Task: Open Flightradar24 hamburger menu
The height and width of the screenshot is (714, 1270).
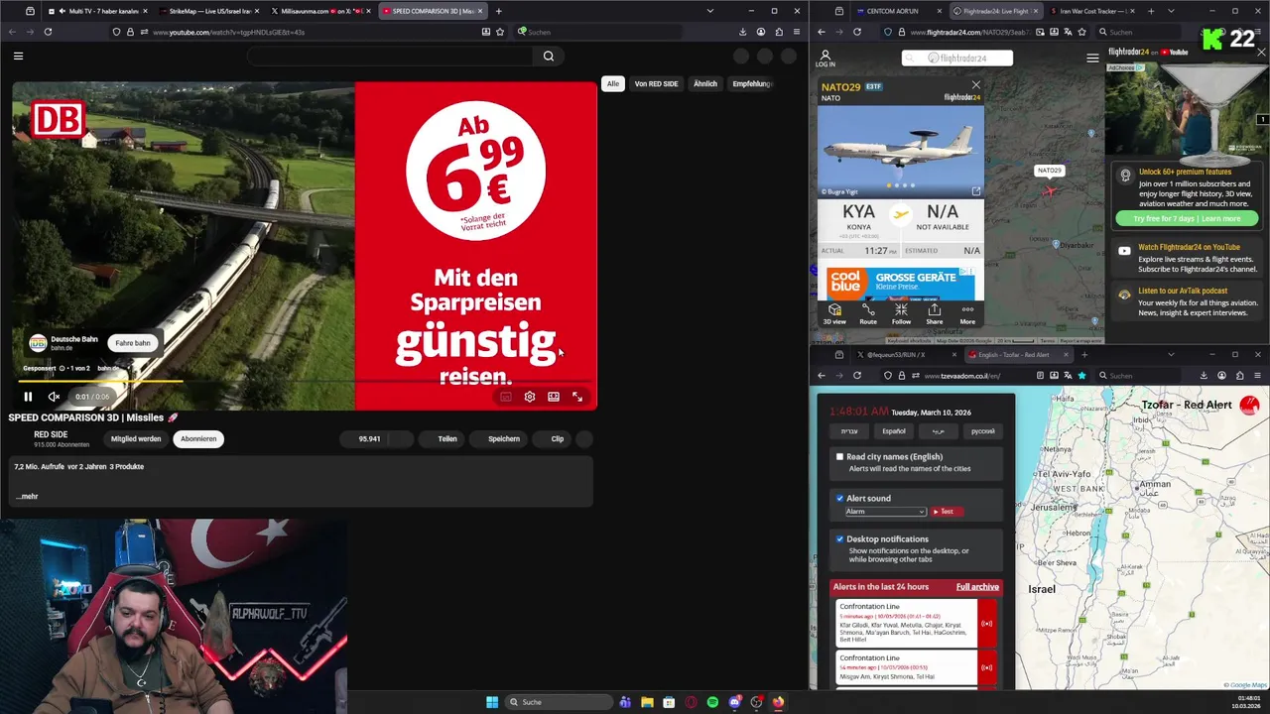Action: pos(1092,58)
